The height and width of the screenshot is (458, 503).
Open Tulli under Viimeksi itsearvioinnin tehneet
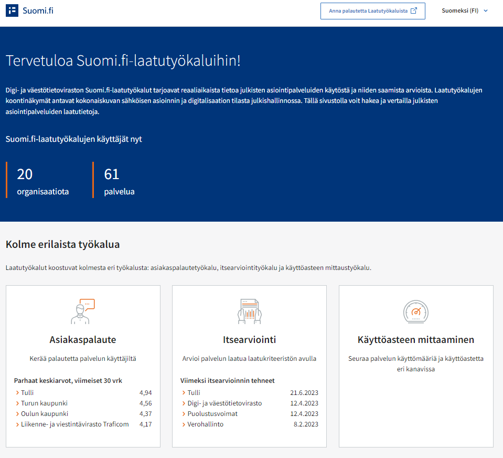[x=195, y=392]
